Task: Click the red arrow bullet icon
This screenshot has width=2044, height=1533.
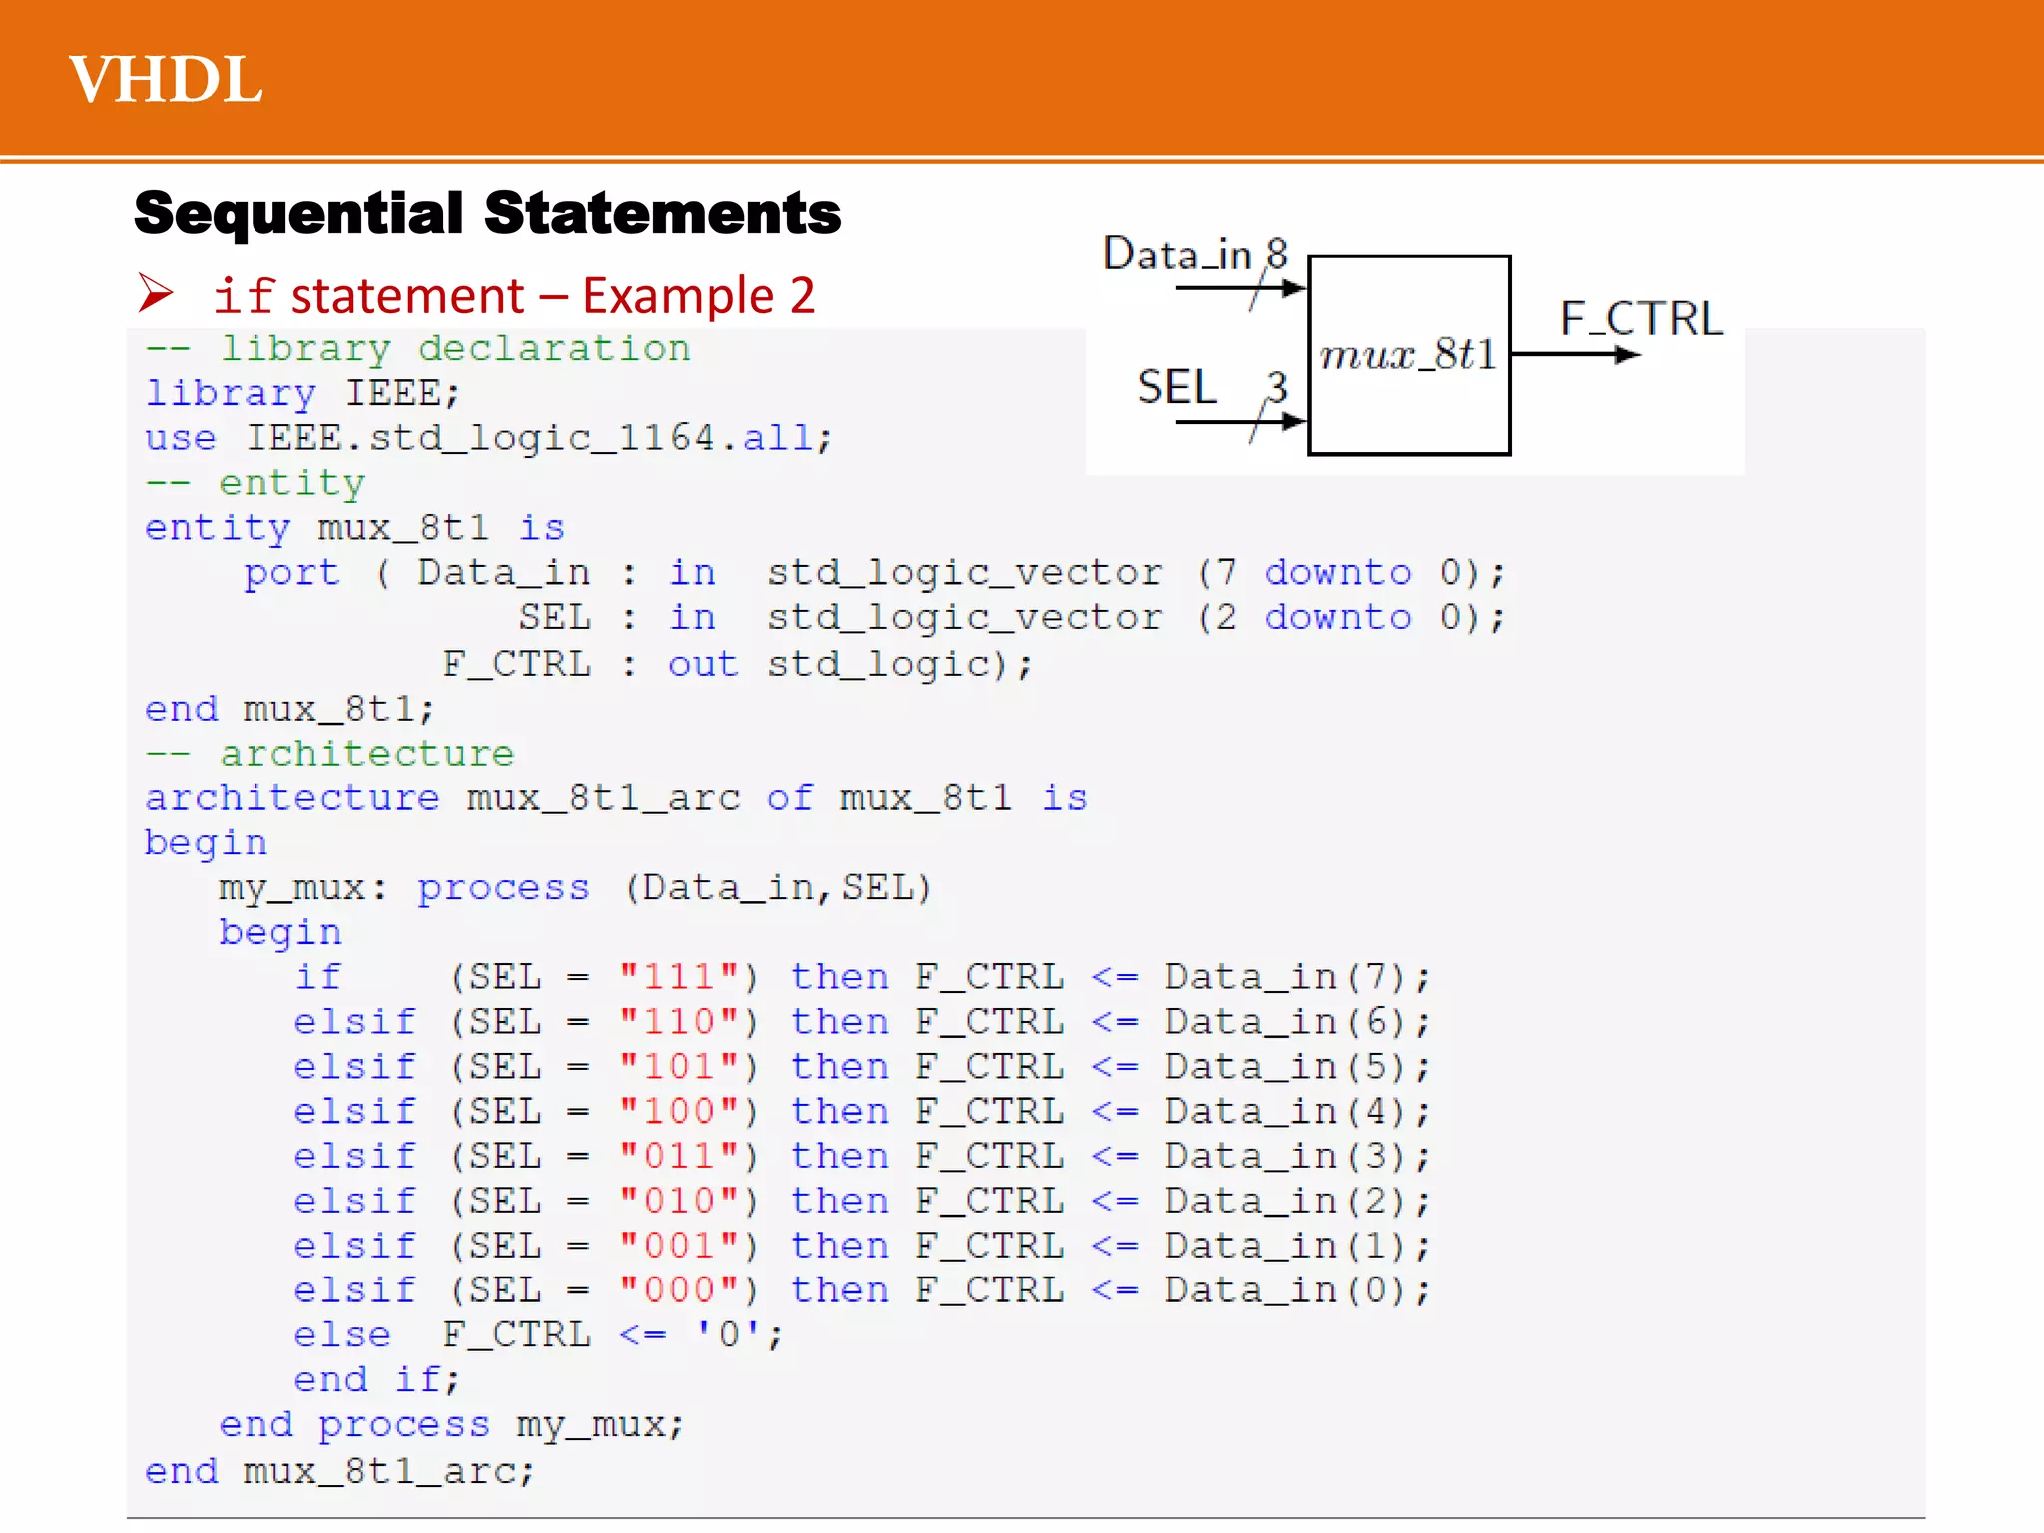Action: [156, 293]
